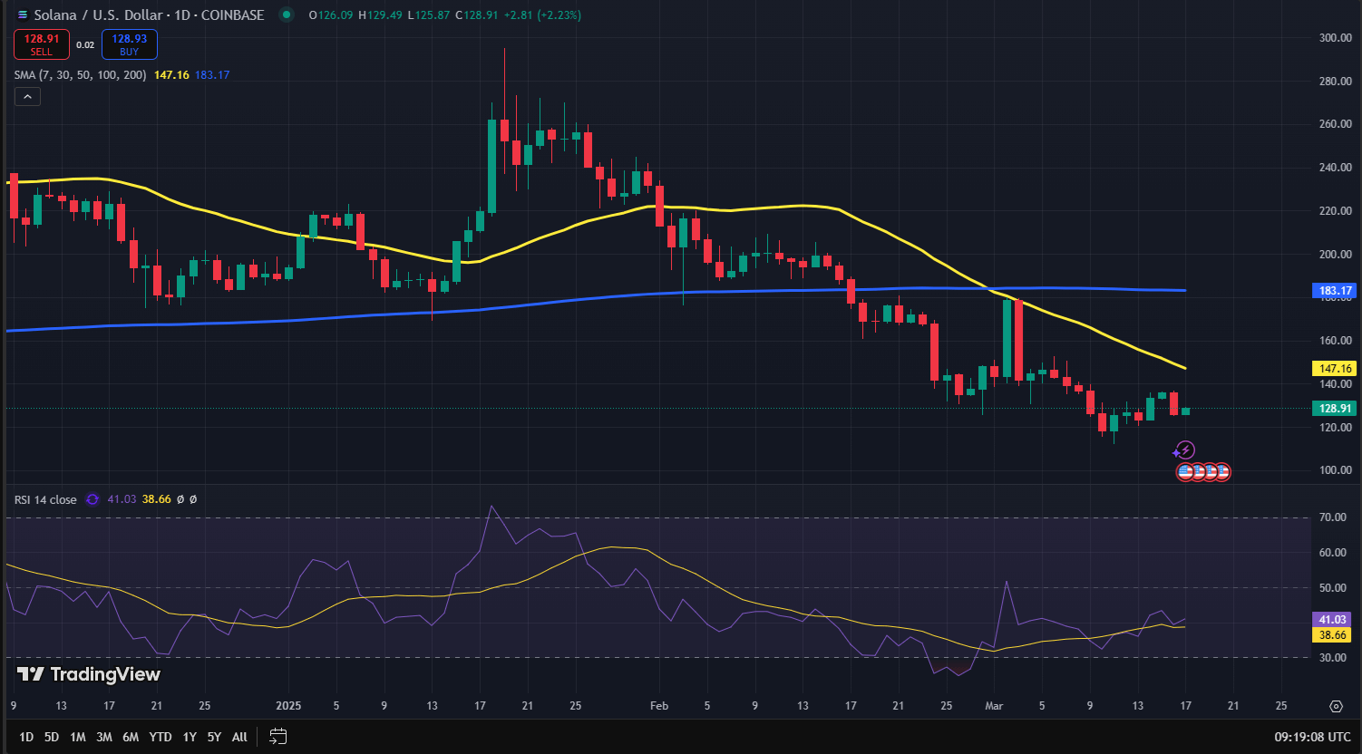Click the purple lightning event marker
1362x754 pixels.
[x=1184, y=450]
